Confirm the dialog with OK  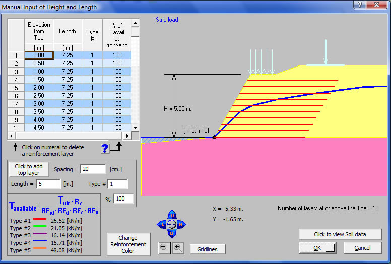coord(317,248)
